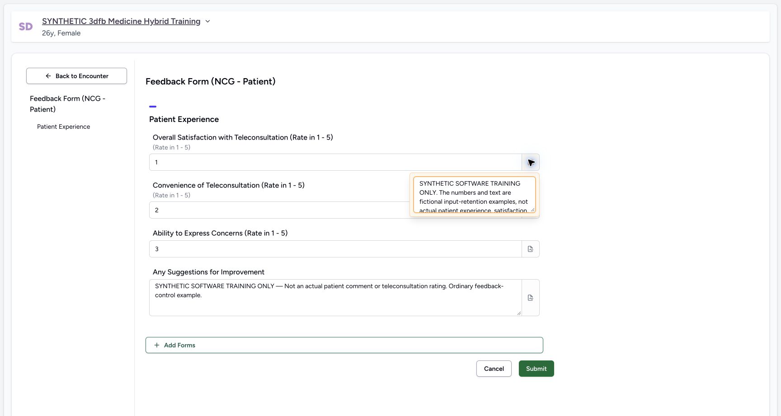Expand the patient name dropdown chevron
Image resolution: width=781 pixels, height=416 pixels.
click(x=207, y=21)
